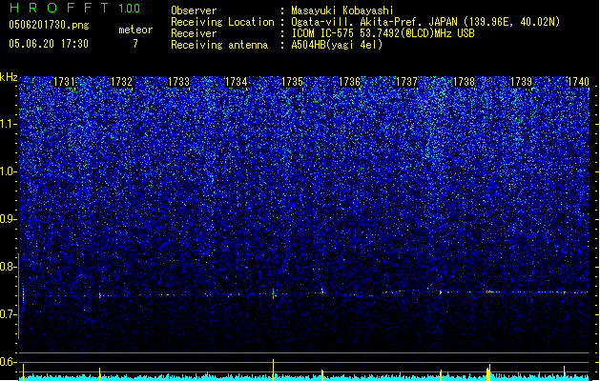Click the yellow power spike between 1738 and 1739
Image resolution: width=600 pixels, height=381 pixels.
click(x=488, y=372)
